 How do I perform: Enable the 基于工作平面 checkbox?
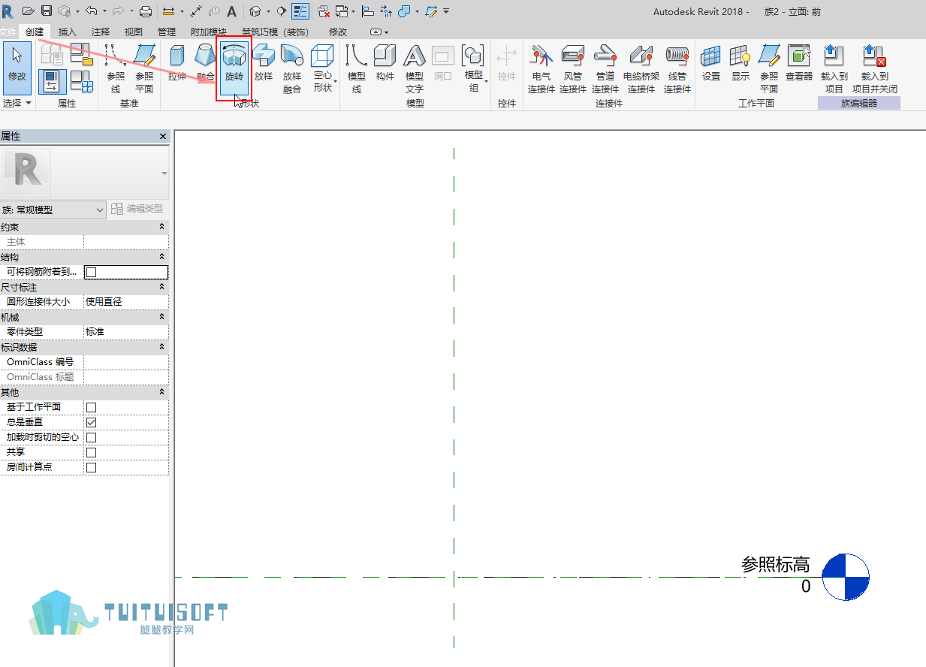click(x=91, y=407)
